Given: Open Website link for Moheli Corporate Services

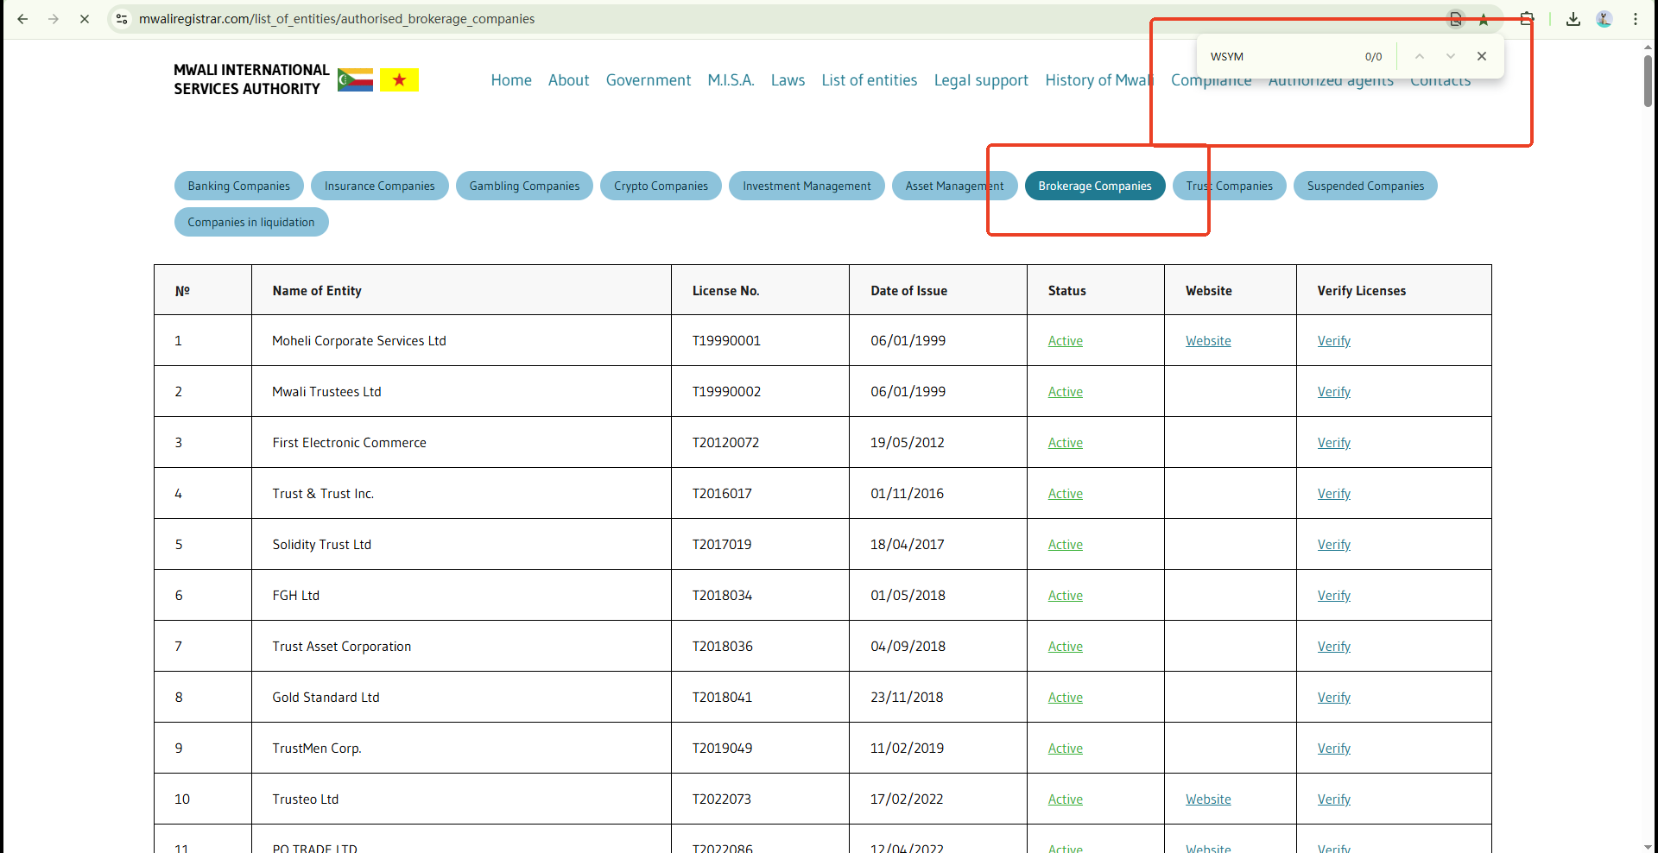Looking at the screenshot, I should pyautogui.click(x=1208, y=341).
